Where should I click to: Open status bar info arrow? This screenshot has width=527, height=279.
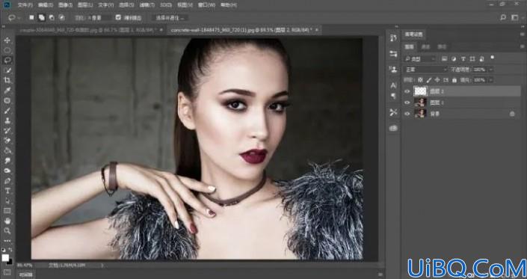coord(102,266)
